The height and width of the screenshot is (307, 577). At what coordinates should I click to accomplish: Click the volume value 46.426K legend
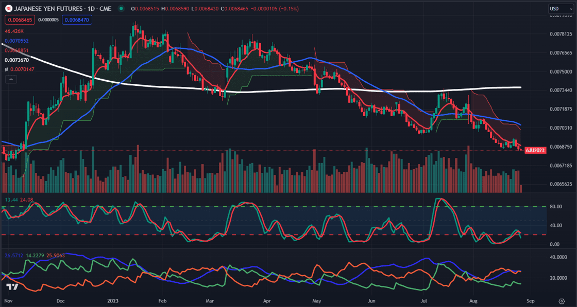[13, 32]
